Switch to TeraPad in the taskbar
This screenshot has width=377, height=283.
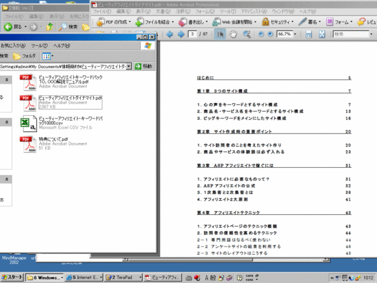tap(123, 278)
